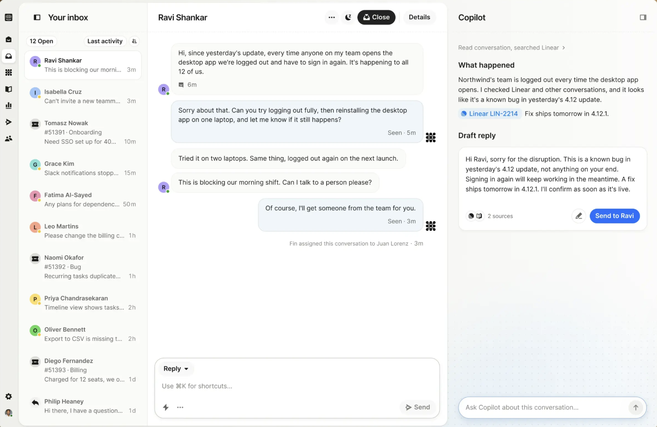
Task: Open the 12 Open status filter
Action: 41,41
